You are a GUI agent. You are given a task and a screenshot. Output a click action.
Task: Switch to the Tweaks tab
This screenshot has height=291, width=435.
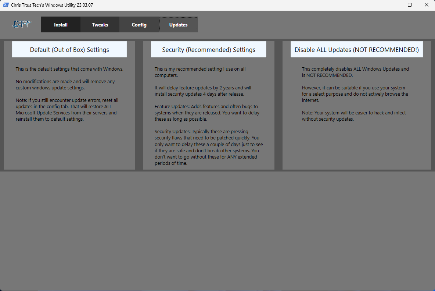100,25
